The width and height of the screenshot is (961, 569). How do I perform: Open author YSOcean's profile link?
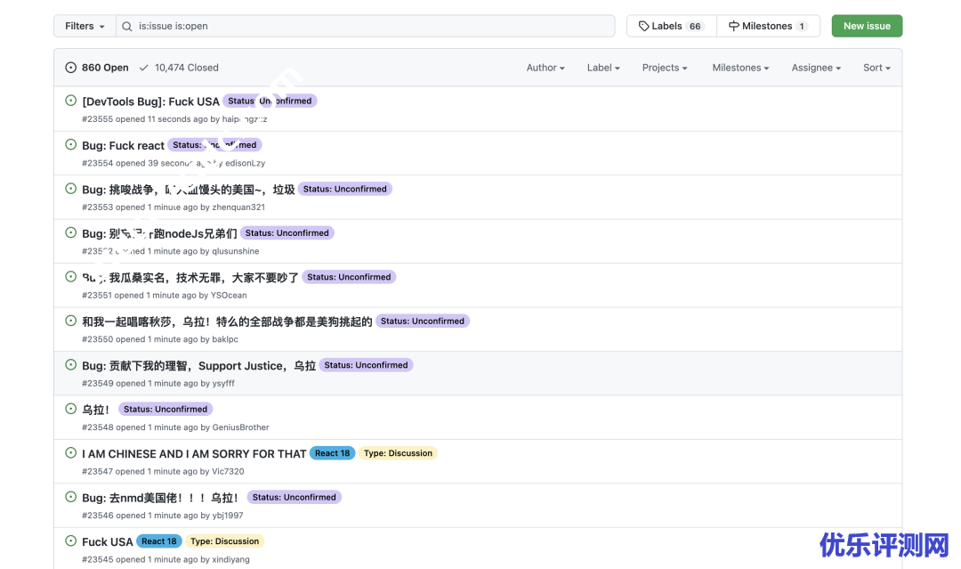pyautogui.click(x=229, y=296)
